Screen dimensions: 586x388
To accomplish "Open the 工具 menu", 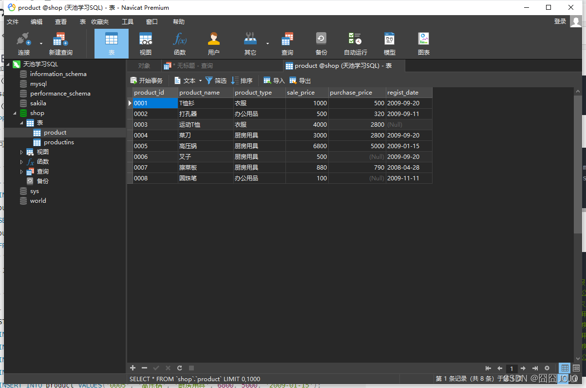I will pyautogui.click(x=128, y=22).
